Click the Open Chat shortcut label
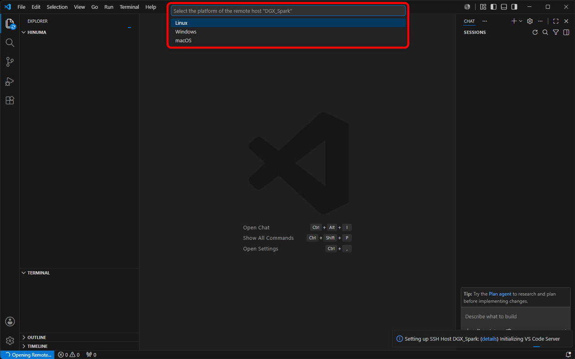This screenshot has width=575, height=359. click(x=257, y=228)
